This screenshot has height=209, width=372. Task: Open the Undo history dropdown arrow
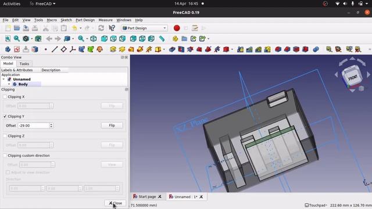pos(80,28)
